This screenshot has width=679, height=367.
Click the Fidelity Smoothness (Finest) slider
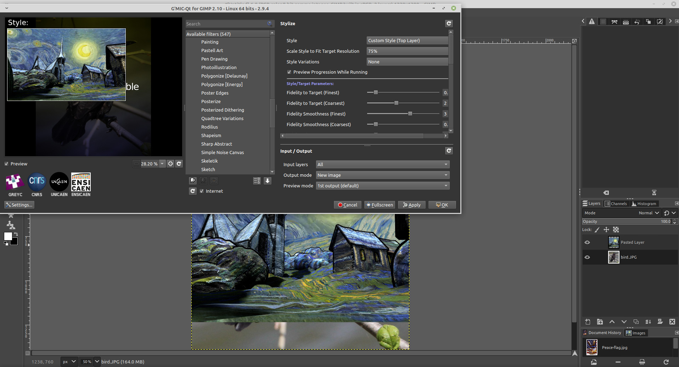403,114
